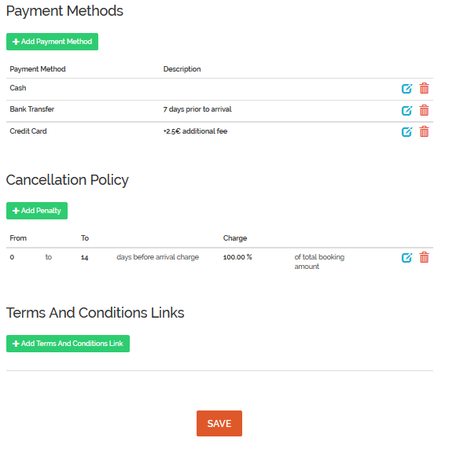This screenshot has height=449, width=449.
Task: Click Add Payment Method button
Action: coord(52,42)
